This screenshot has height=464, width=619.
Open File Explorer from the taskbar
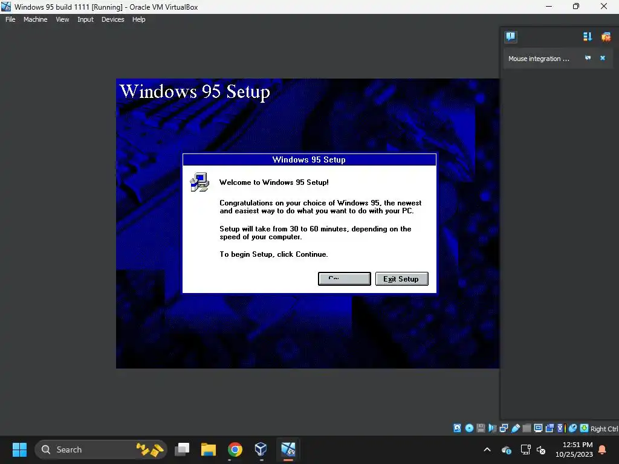tap(209, 449)
